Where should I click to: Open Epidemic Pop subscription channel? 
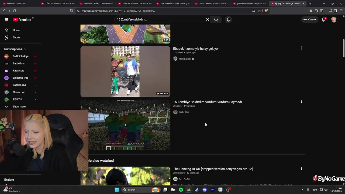(20, 78)
